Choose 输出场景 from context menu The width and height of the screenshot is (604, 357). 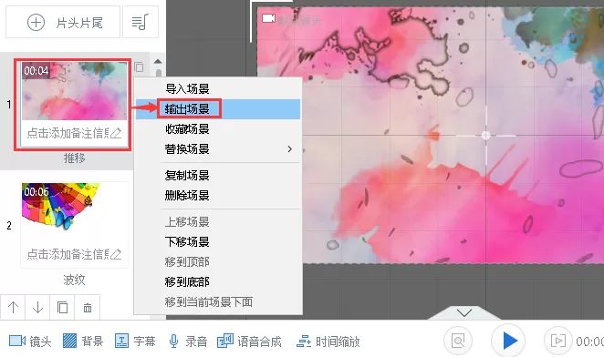click(218, 109)
